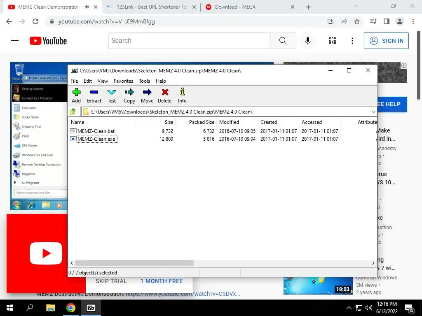
Task: Sort by the Name column header
Action: click(x=101, y=122)
